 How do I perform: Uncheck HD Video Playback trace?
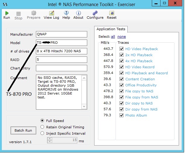(121, 49)
